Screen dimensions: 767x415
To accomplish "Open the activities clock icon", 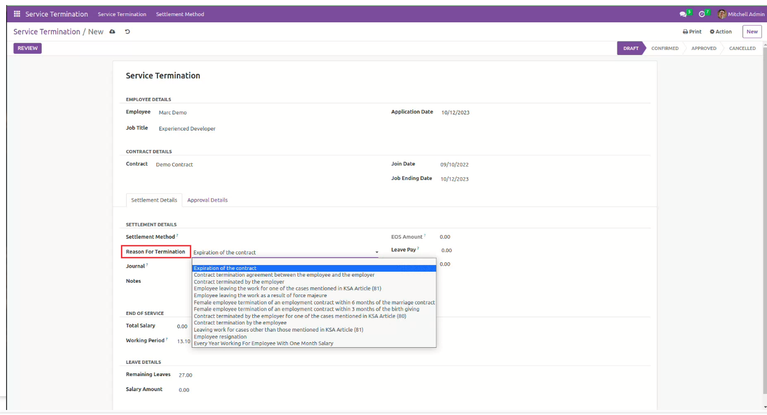I will pos(702,14).
